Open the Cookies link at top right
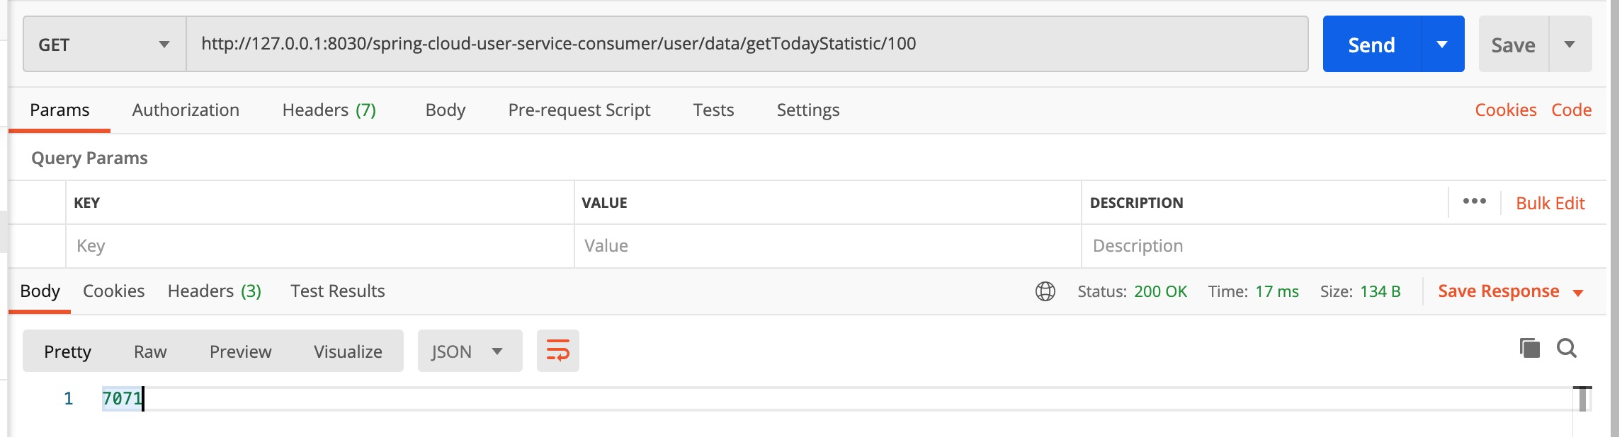Screen dimensions: 1622x437 point(1505,110)
